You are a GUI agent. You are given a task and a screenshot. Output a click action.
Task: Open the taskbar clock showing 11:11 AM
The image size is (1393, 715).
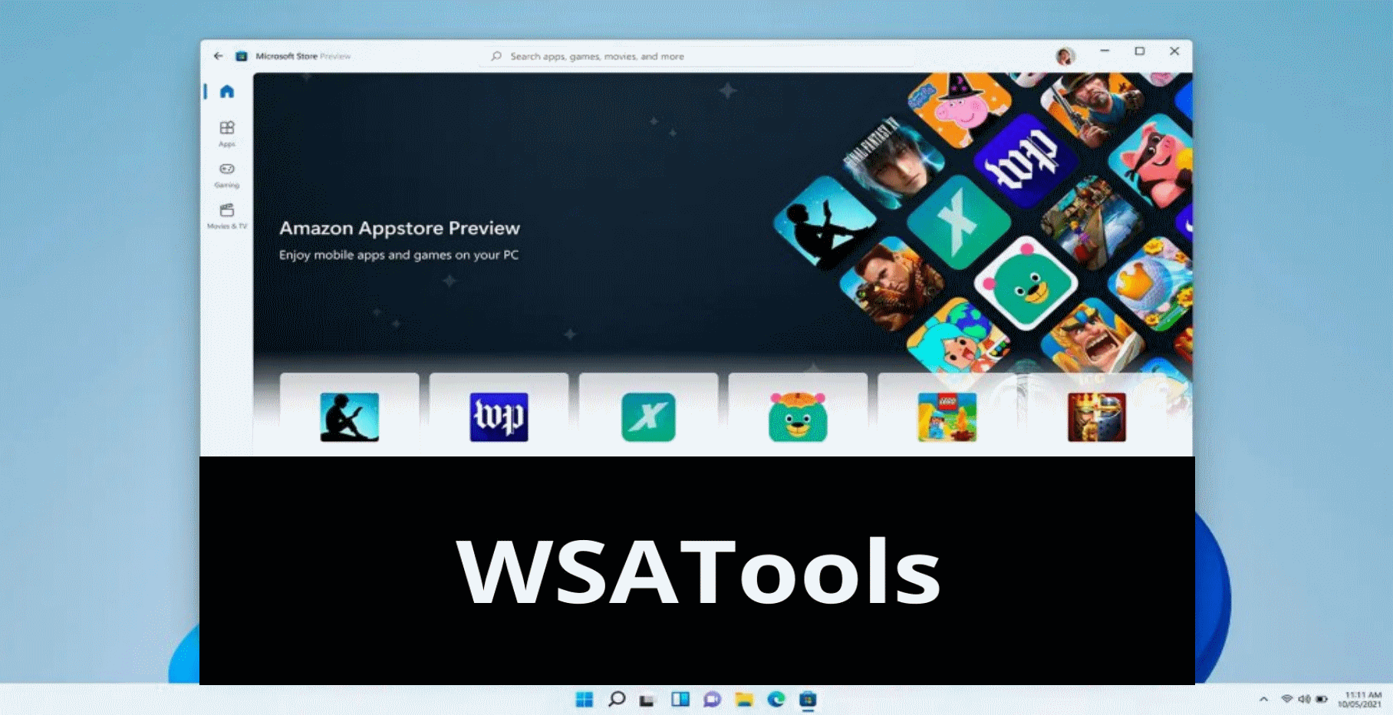point(1360,699)
